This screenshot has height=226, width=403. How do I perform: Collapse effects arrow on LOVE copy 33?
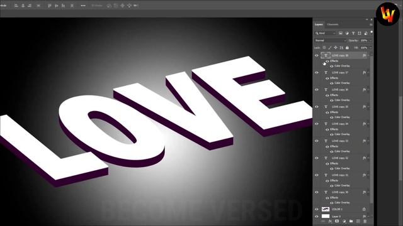coord(368,141)
